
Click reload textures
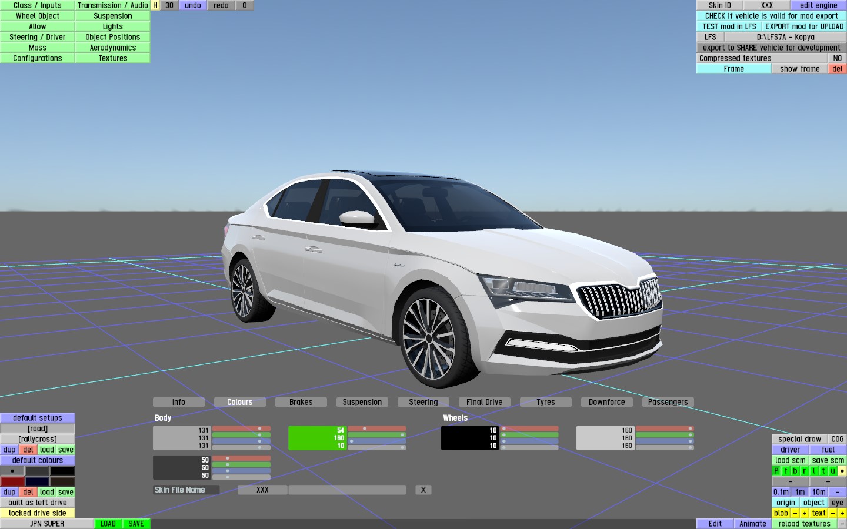click(x=805, y=524)
